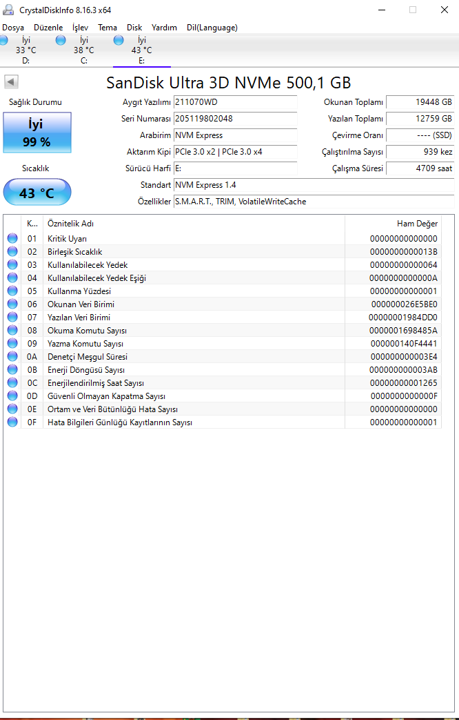
Task: Select the Enerji Döngüsü Sayısı attribute row
Action: tap(223, 369)
